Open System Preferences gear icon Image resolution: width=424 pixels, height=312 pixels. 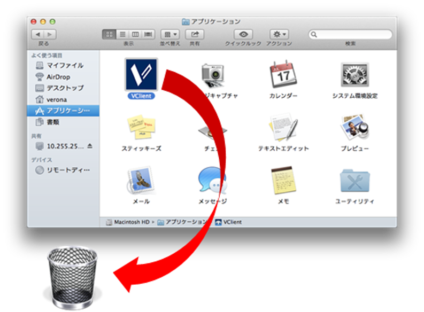pyautogui.click(x=354, y=75)
